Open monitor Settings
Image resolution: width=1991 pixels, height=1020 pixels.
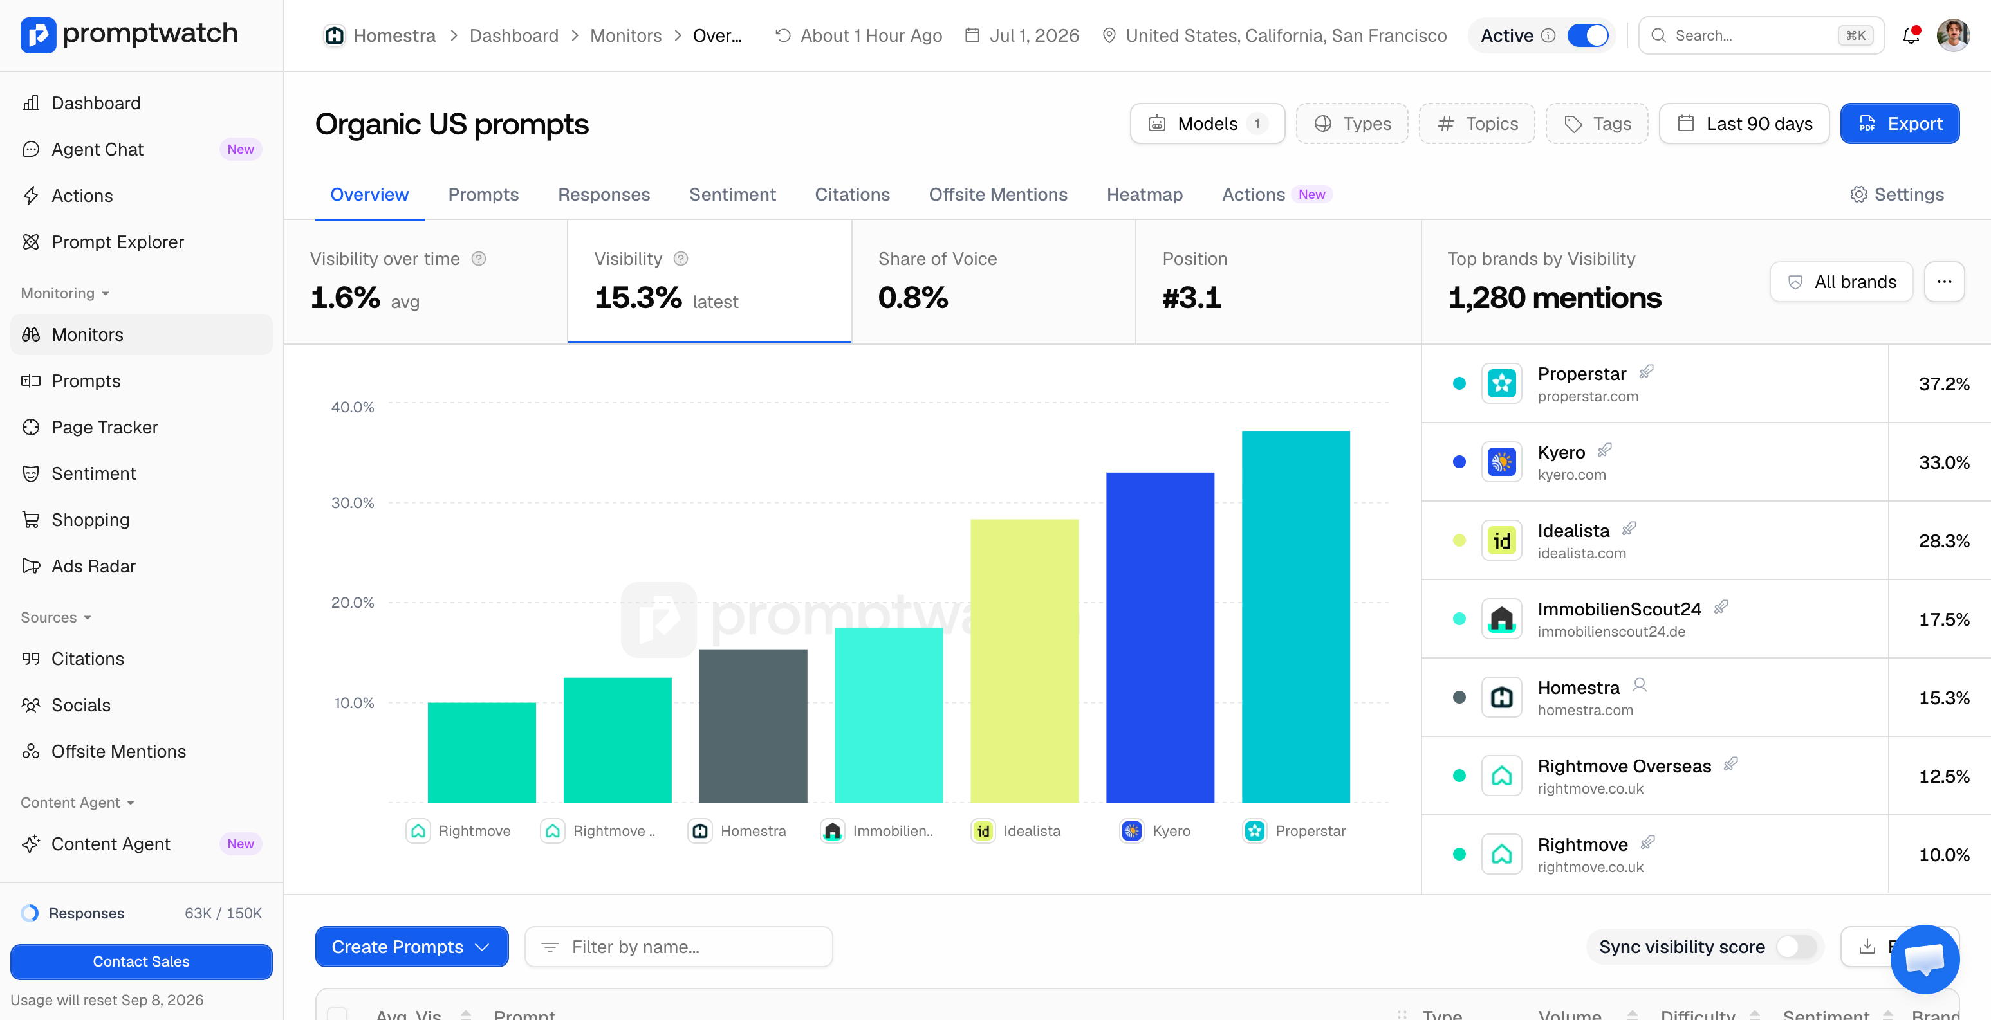(x=1896, y=195)
